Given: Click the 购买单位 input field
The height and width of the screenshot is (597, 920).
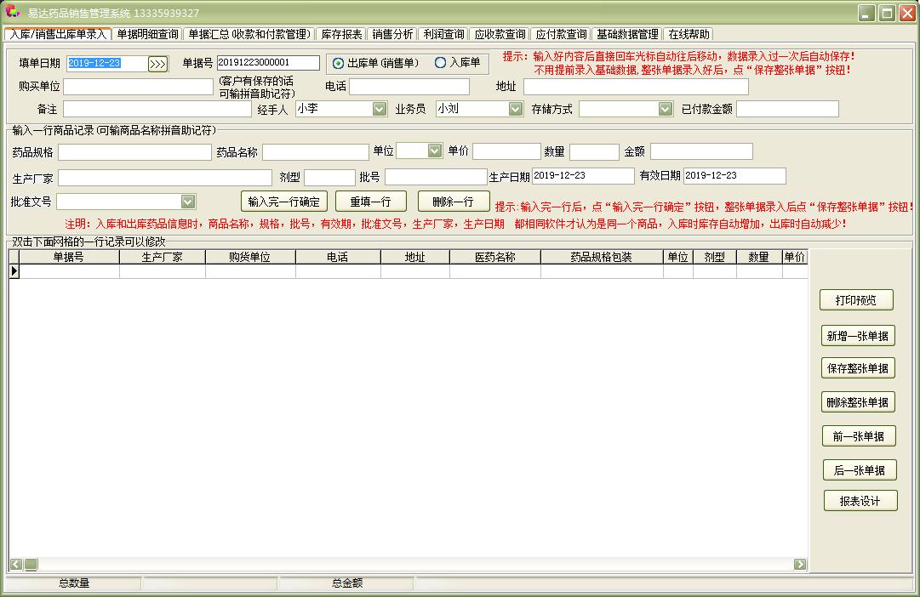Looking at the screenshot, I should coord(138,87).
